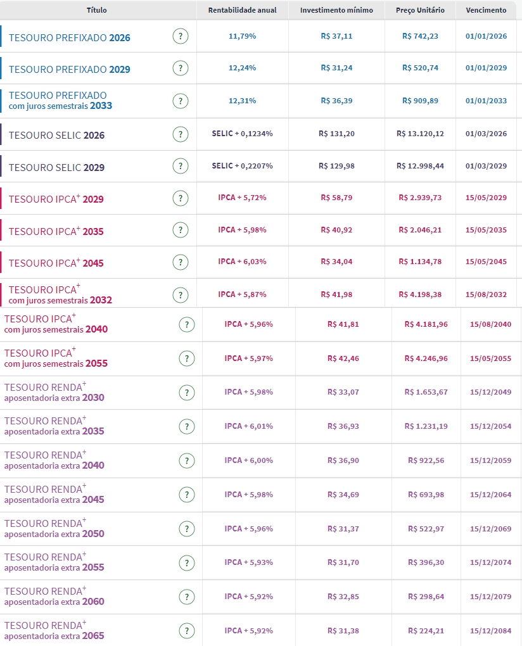Show help for Renda+ aposentadoria extra 2065
The height and width of the screenshot is (646, 522).
(186, 631)
